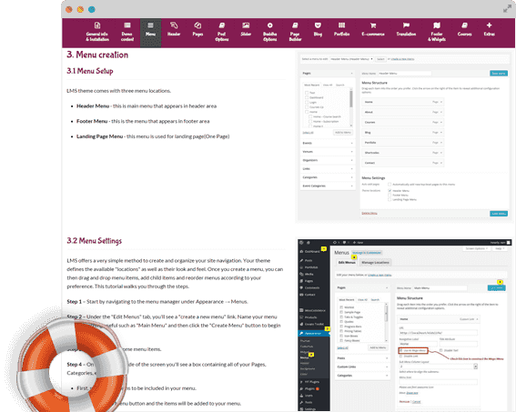Open the General info & Installation section
This screenshot has width=516, height=412.
point(97,32)
